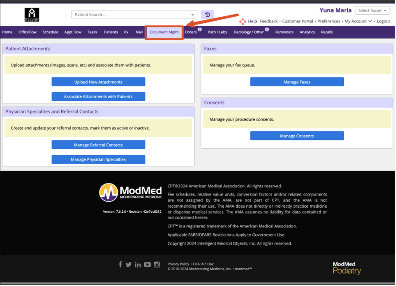The width and height of the screenshot is (396, 286).
Task: Open the Orders tab
Action: click(191, 32)
